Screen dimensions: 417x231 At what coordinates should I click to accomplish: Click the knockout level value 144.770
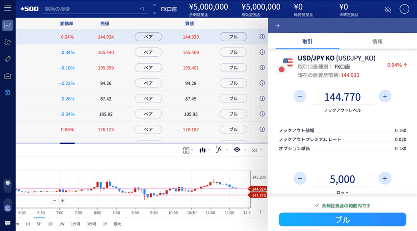342,97
